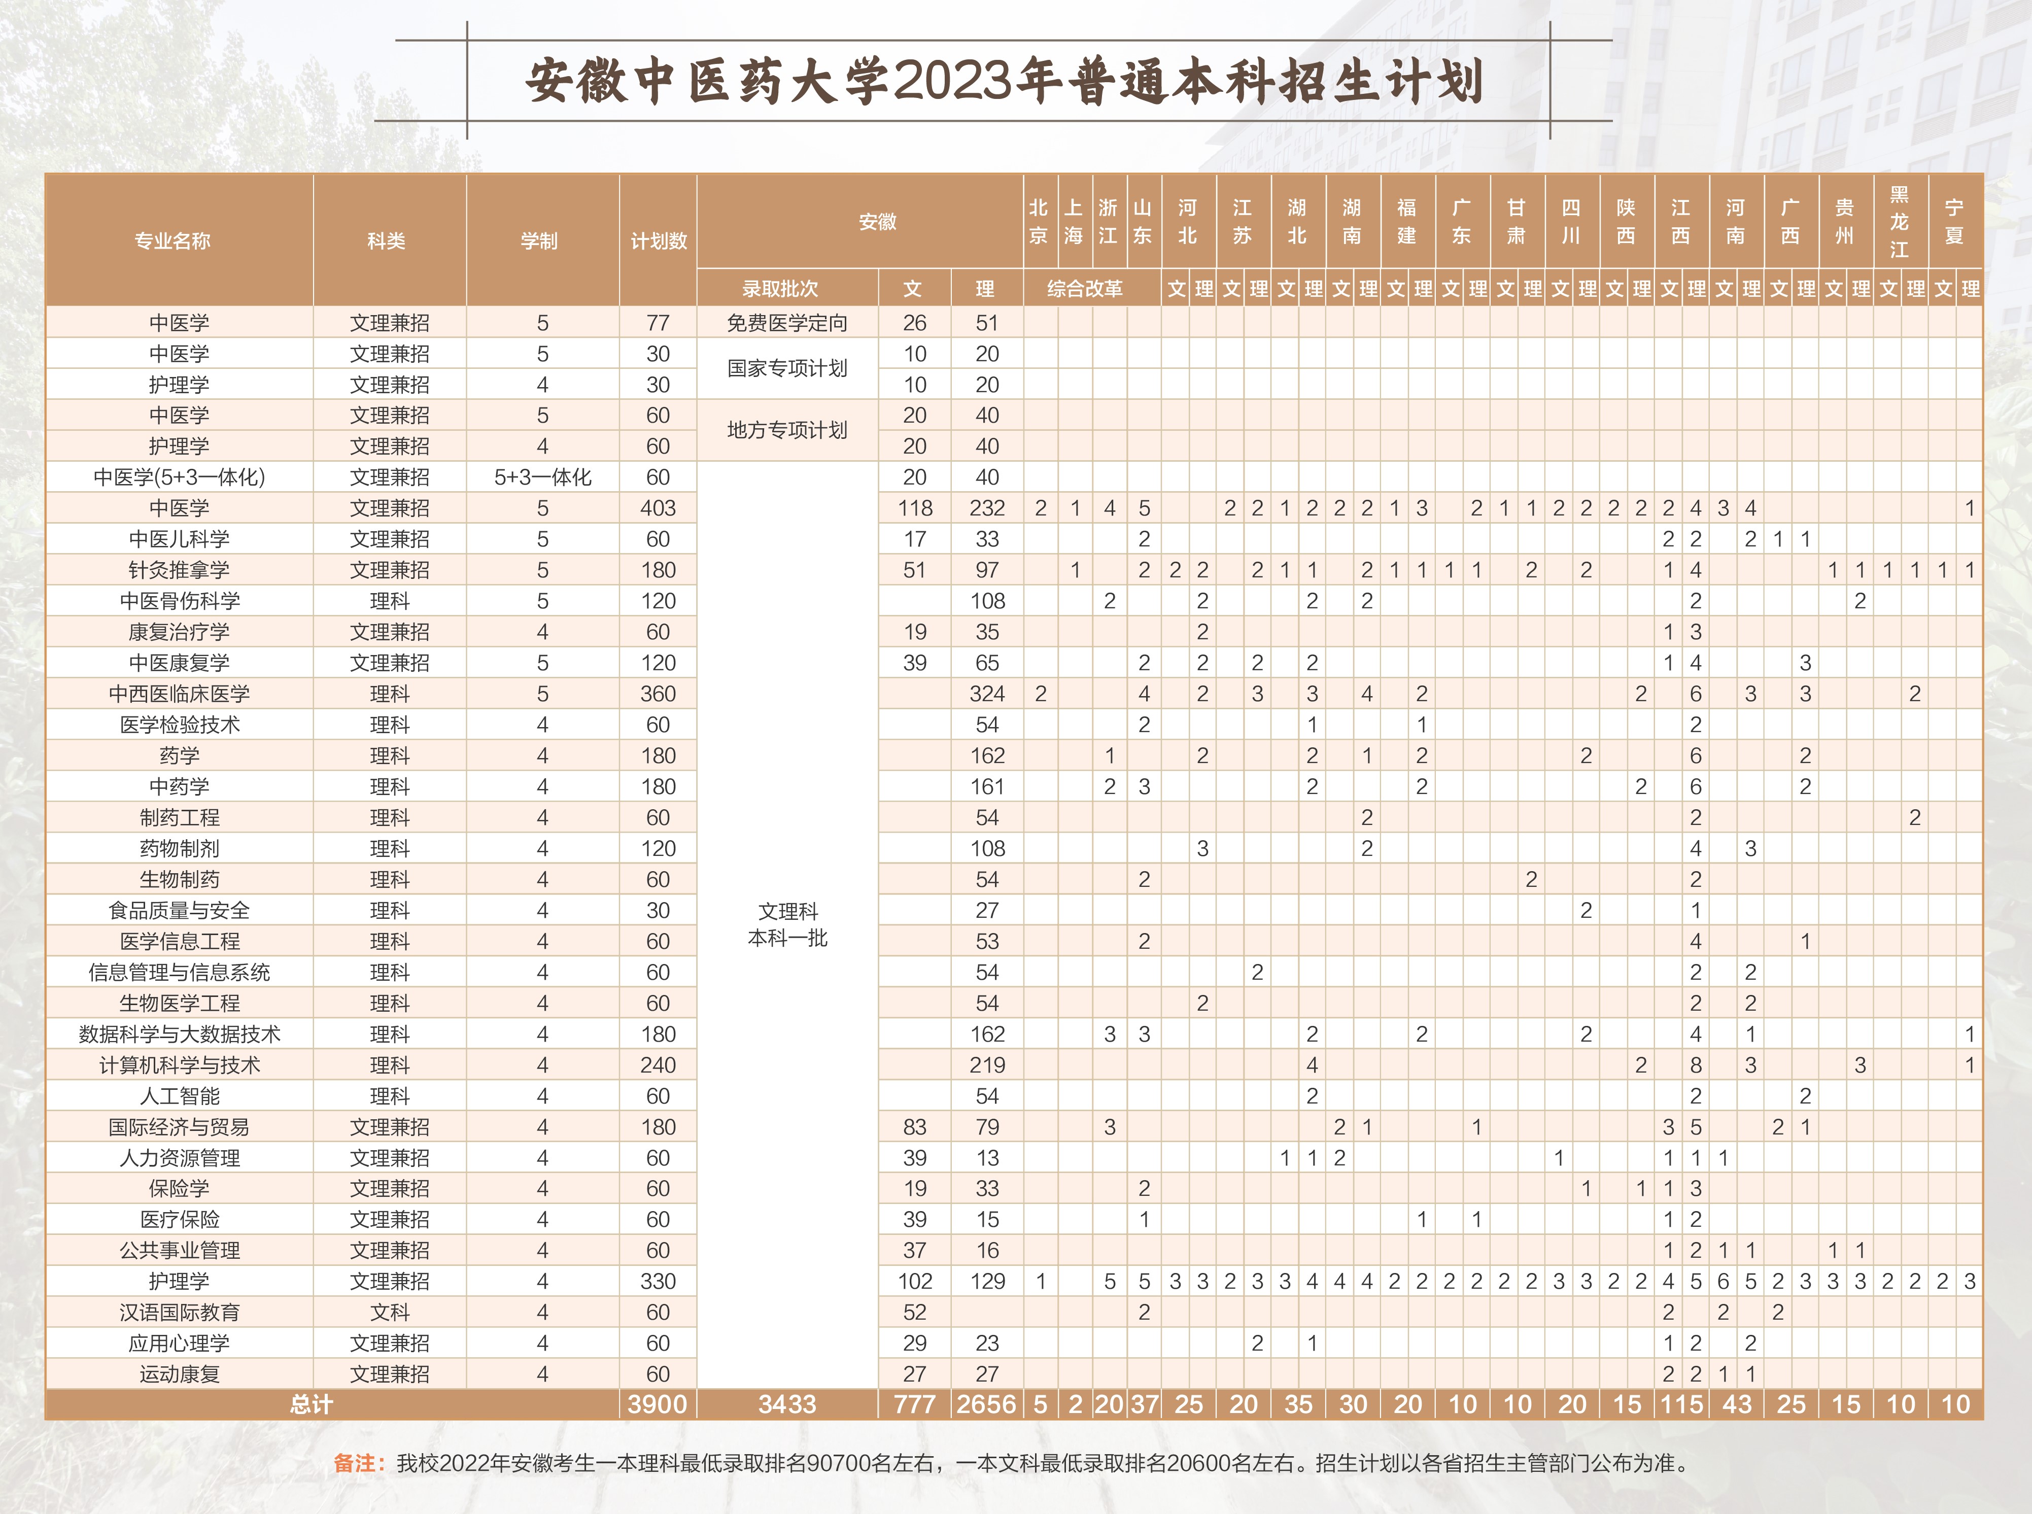Click the total plan count 3900
This screenshot has width=2032, height=1514.
click(x=658, y=1405)
